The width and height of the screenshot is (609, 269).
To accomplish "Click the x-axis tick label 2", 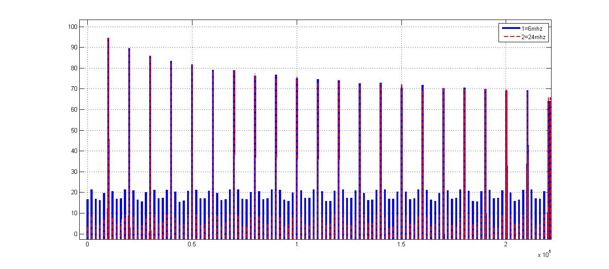I will [x=506, y=245].
